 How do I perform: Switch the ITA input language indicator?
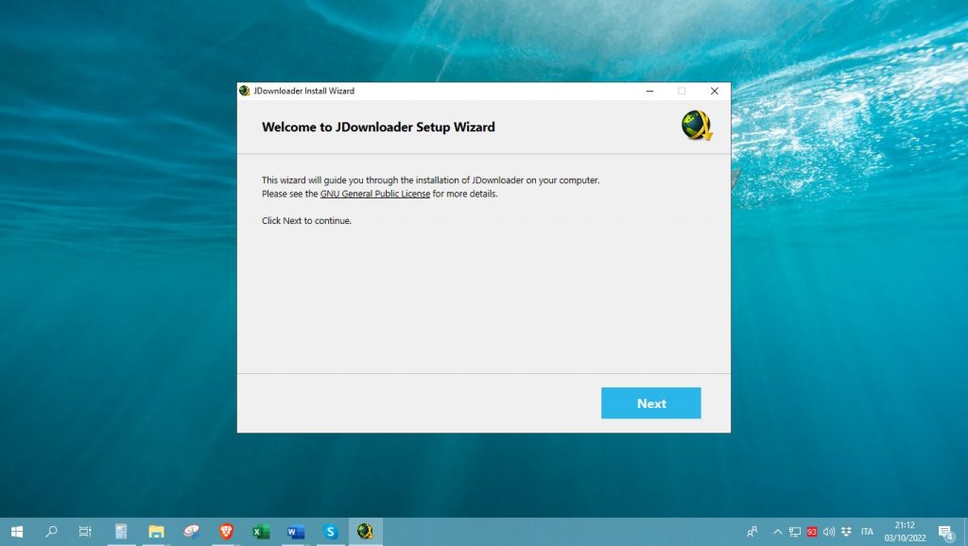pyautogui.click(x=867, y=532)
